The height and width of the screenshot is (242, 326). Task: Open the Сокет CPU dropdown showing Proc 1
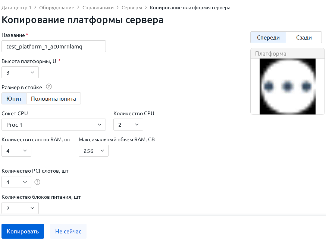54,125
